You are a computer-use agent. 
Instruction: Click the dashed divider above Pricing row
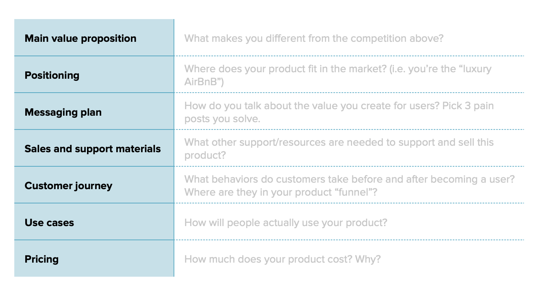coord(349,240)
